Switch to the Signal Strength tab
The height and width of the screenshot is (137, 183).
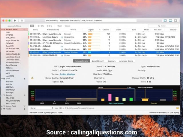click(x=98, y=61)
